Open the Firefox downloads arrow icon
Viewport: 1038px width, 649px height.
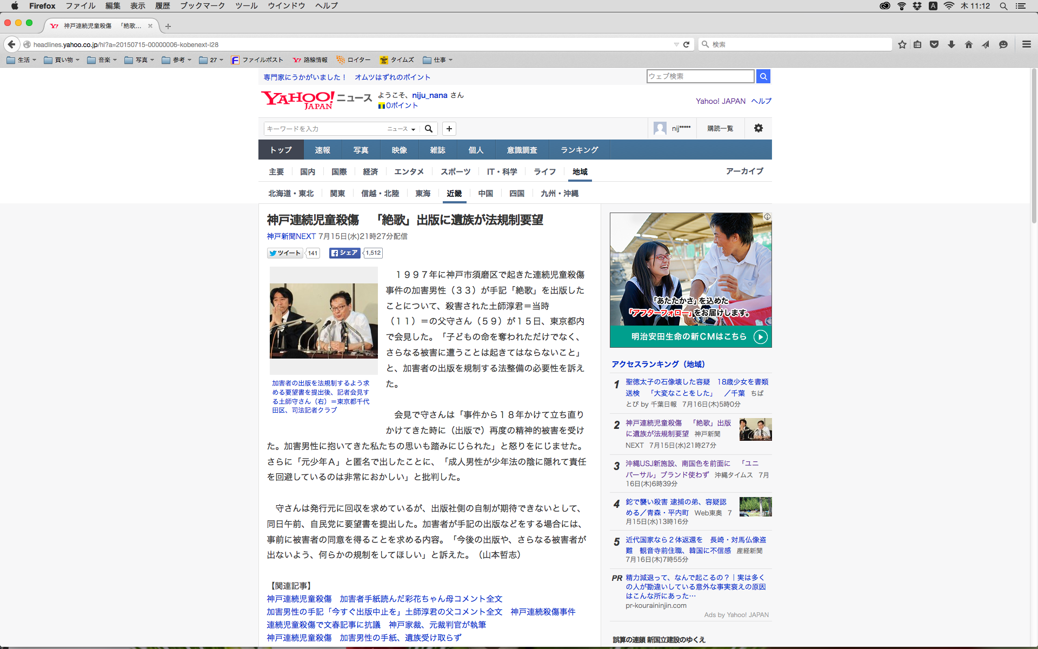pos(951,44)
